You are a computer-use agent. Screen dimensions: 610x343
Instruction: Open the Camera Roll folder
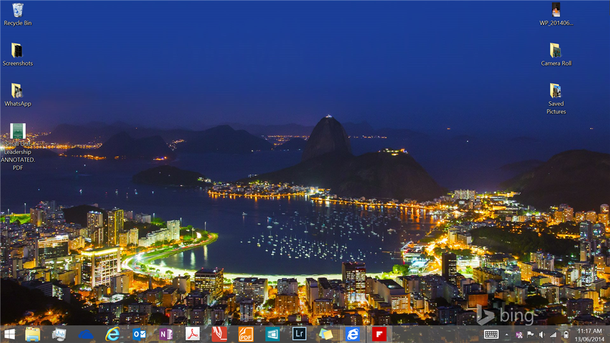[556, 51]
